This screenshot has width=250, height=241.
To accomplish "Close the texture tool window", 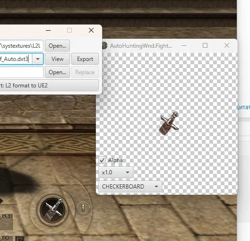I will pyautogui.click(x=91, y=30).
